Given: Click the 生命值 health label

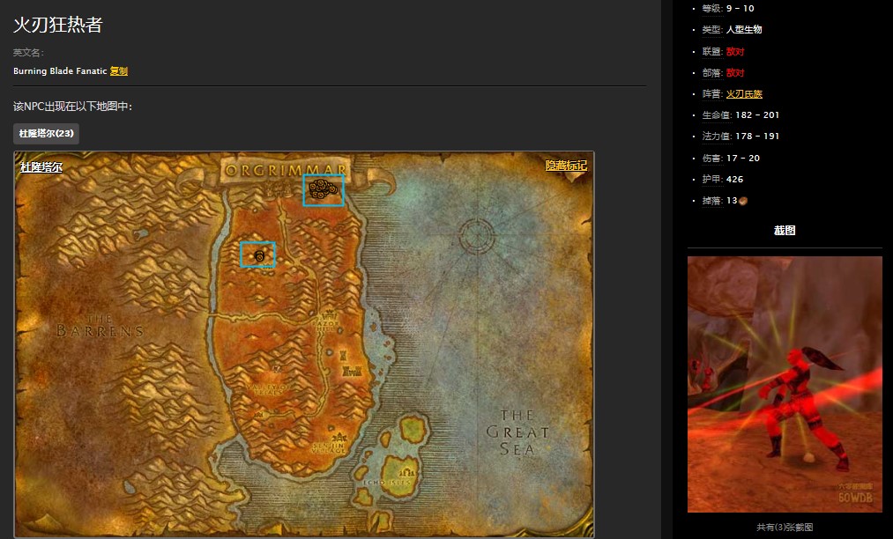Looking at the screenshot, I should (x=714, y=115).
